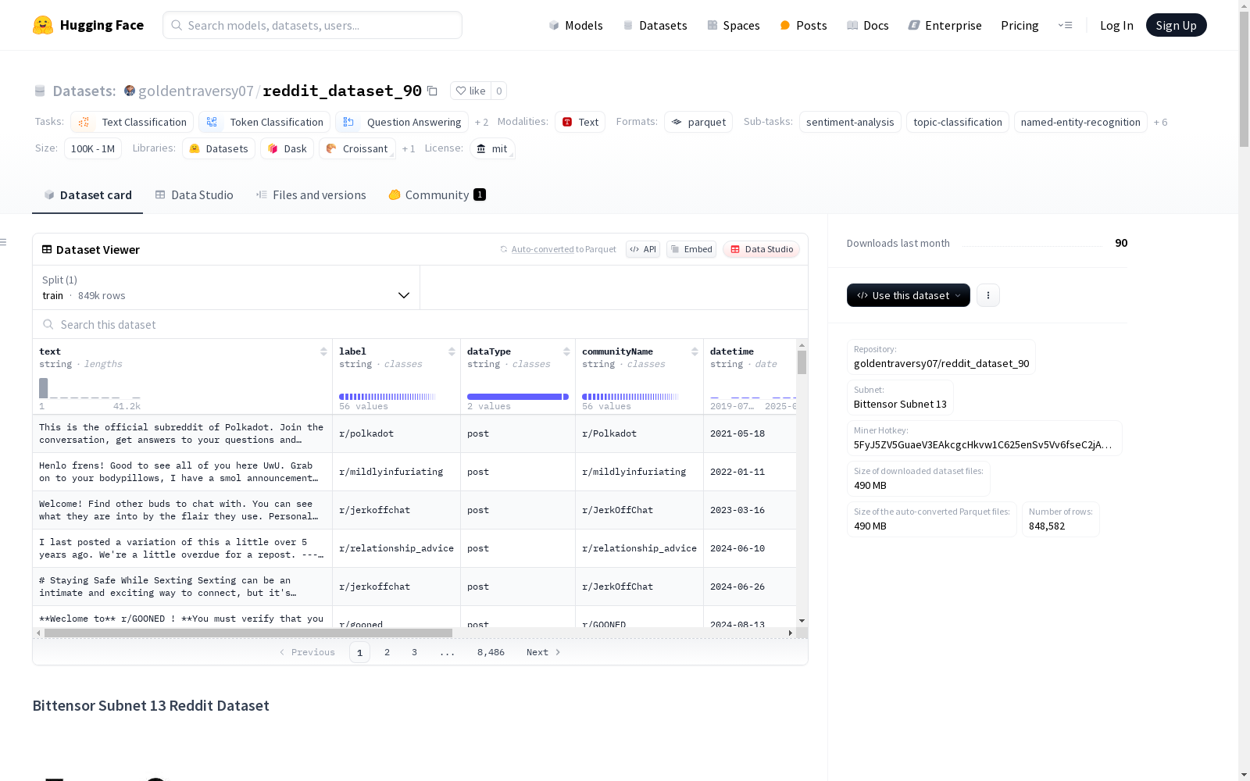
Task: Focus the Search this dataset field
Action: click(x=420, y=324)
